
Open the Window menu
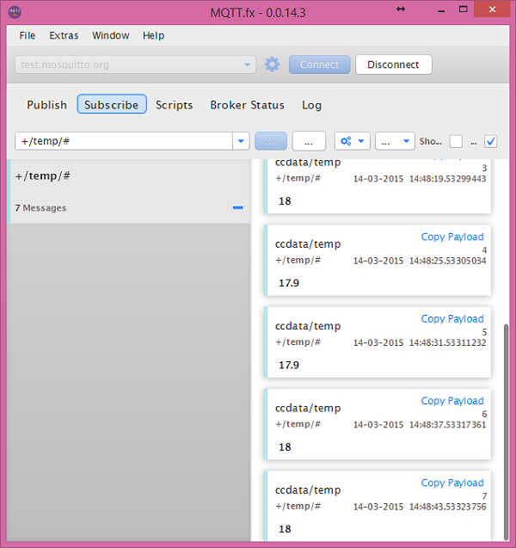coord(111,35)
